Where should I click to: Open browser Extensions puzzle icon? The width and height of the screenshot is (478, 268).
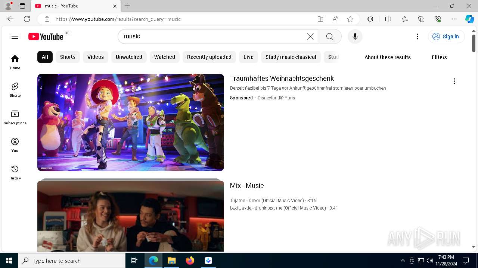(370, 19)
